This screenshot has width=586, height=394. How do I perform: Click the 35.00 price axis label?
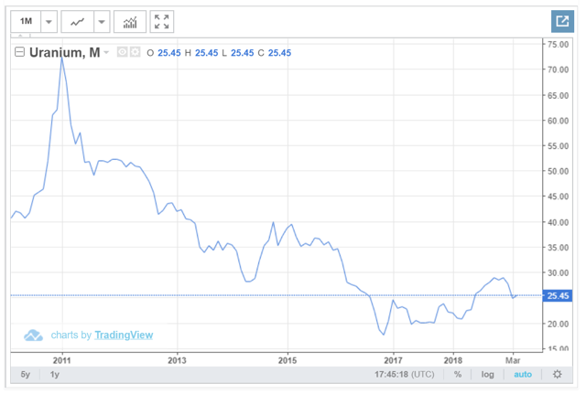(558, 248)
